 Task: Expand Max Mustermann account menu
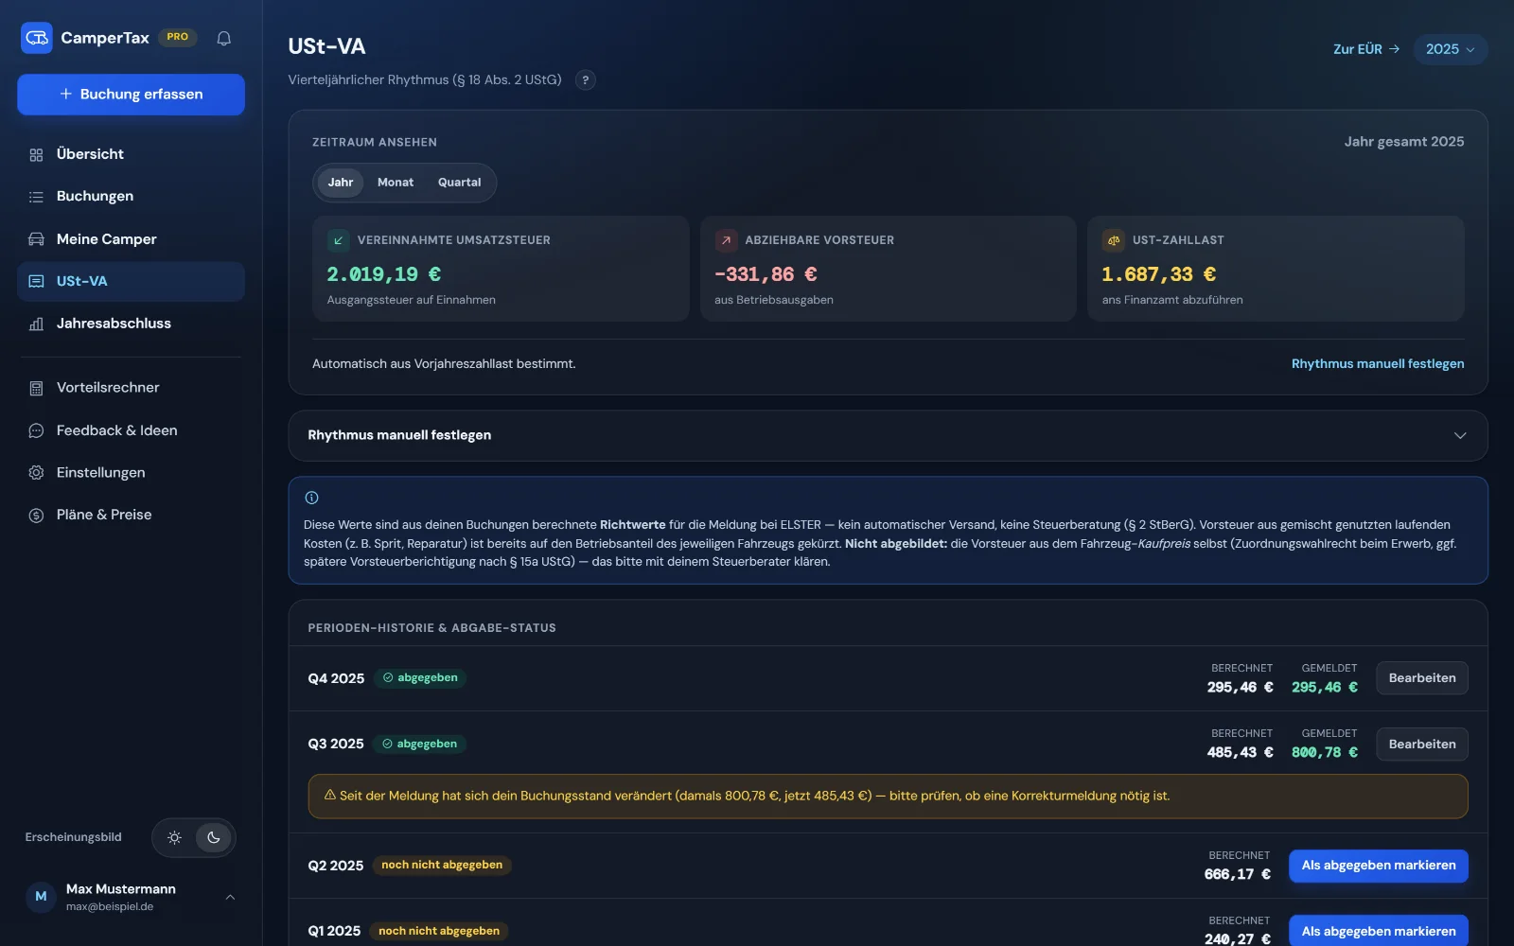[131, 897]
